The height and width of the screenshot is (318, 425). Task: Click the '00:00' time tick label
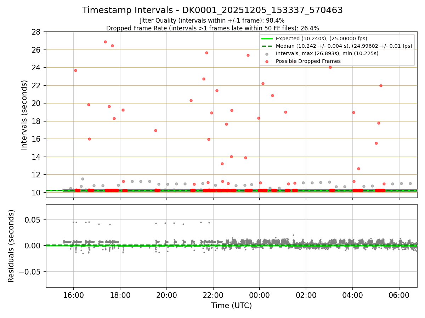pos(260,295)
